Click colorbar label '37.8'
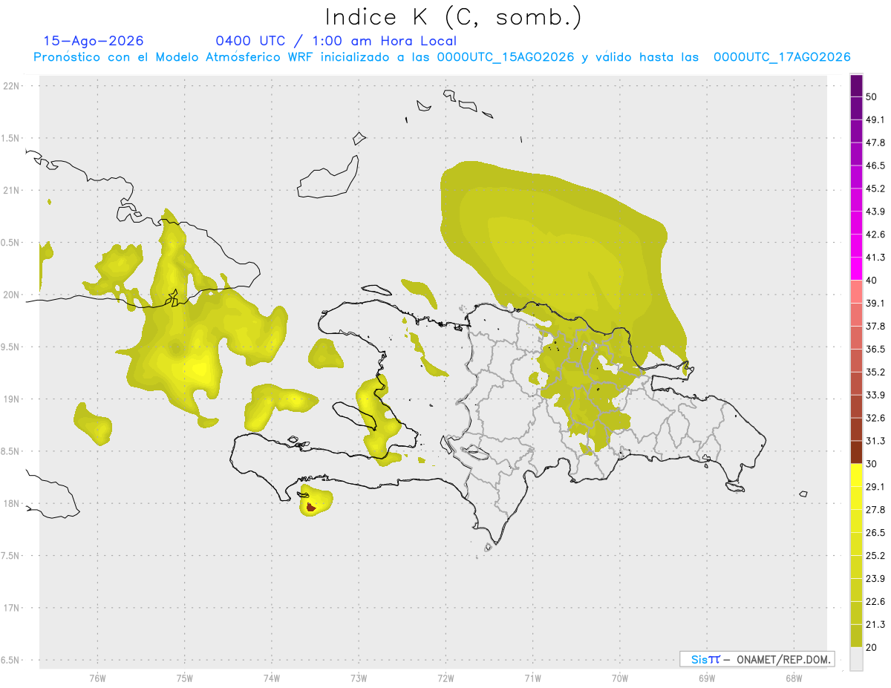Image resolution: width=891 pixels, height=688 pixels. pyautogui.click(x=875, y=326)
